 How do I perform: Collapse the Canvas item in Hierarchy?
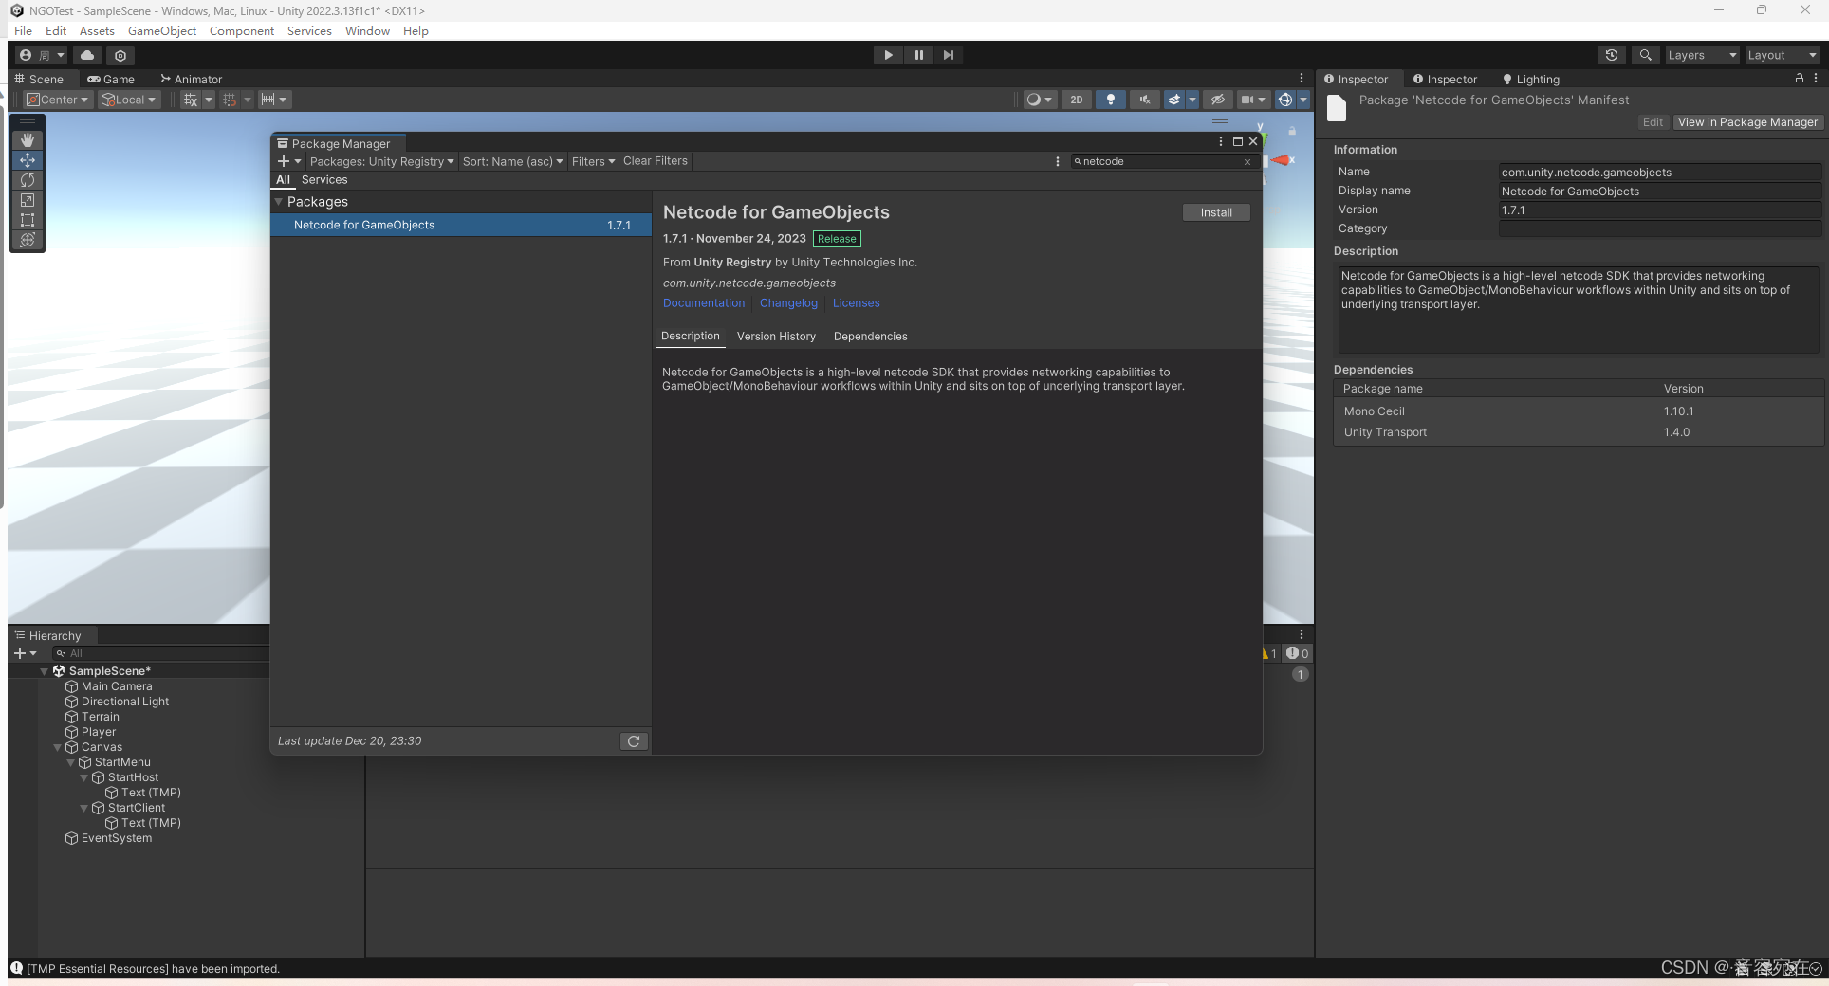pyautogui.click(x=60, y=747)
